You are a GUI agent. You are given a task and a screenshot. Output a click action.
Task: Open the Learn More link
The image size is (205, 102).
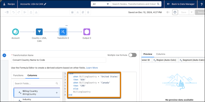92,68
